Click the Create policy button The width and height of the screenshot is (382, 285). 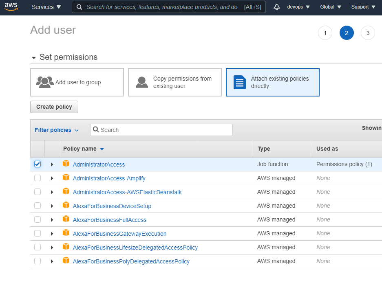(54, 107)
